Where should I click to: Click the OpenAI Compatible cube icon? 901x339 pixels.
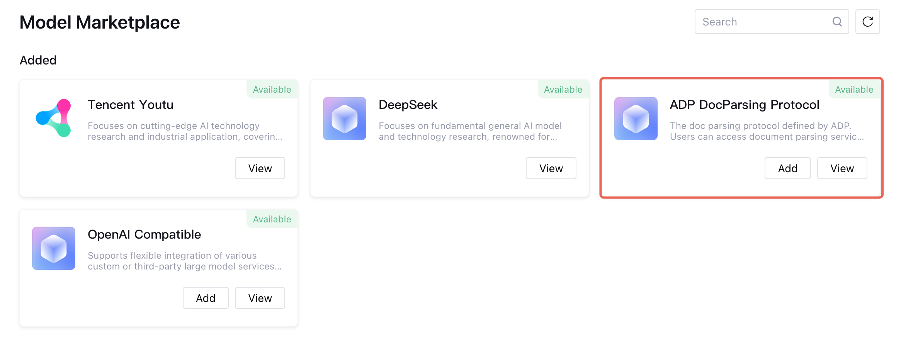coord(54,248)
